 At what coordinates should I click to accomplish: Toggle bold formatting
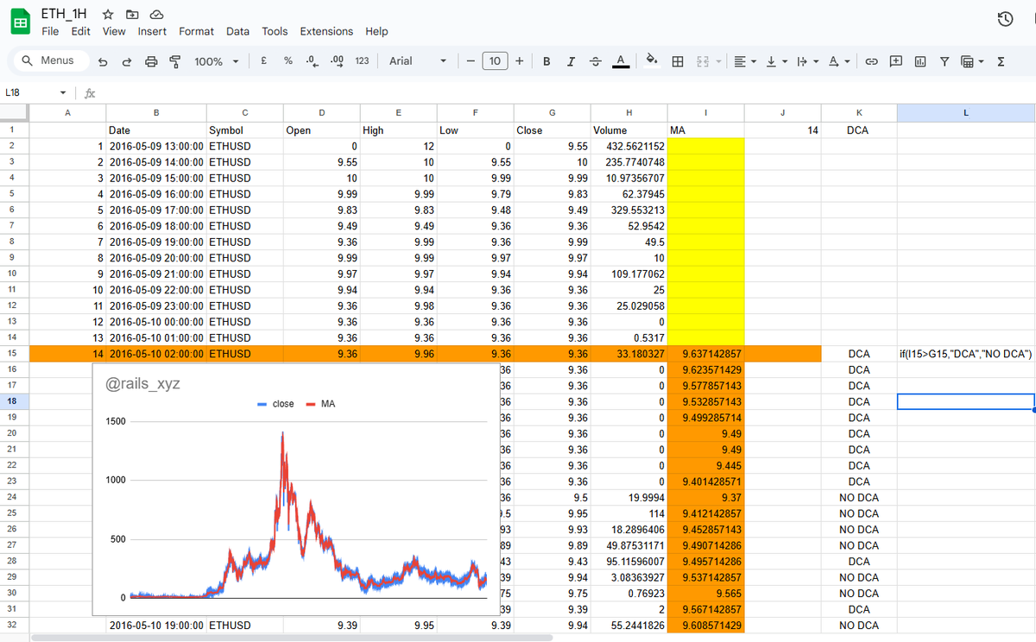[546, 61]
